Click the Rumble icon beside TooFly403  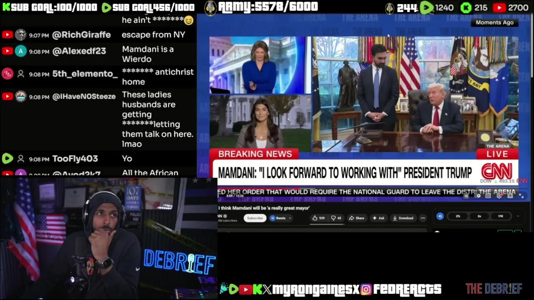(x=7, y=159)
